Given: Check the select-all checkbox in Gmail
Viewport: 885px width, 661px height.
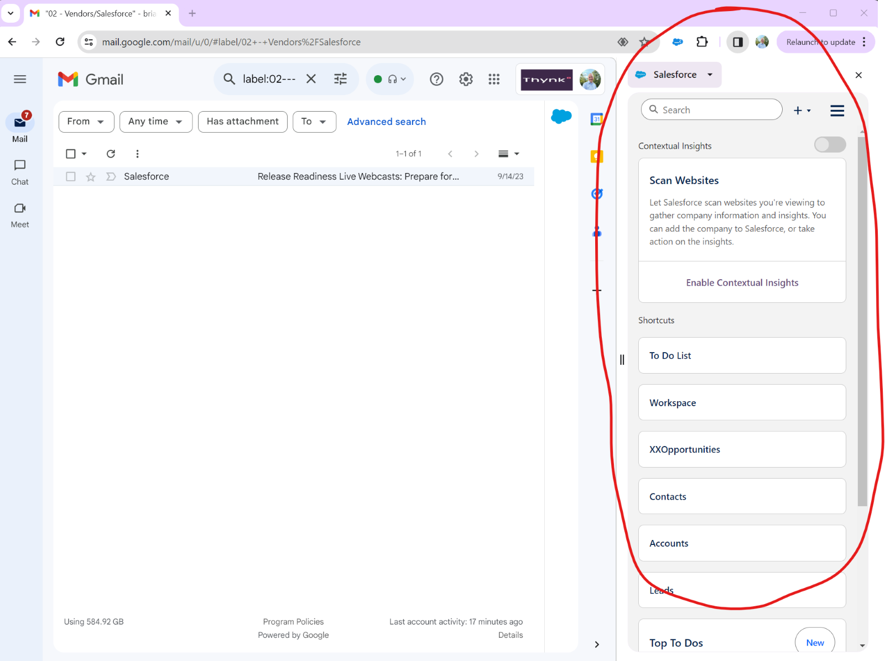Looking at the screenshot, I should [71, 154].
